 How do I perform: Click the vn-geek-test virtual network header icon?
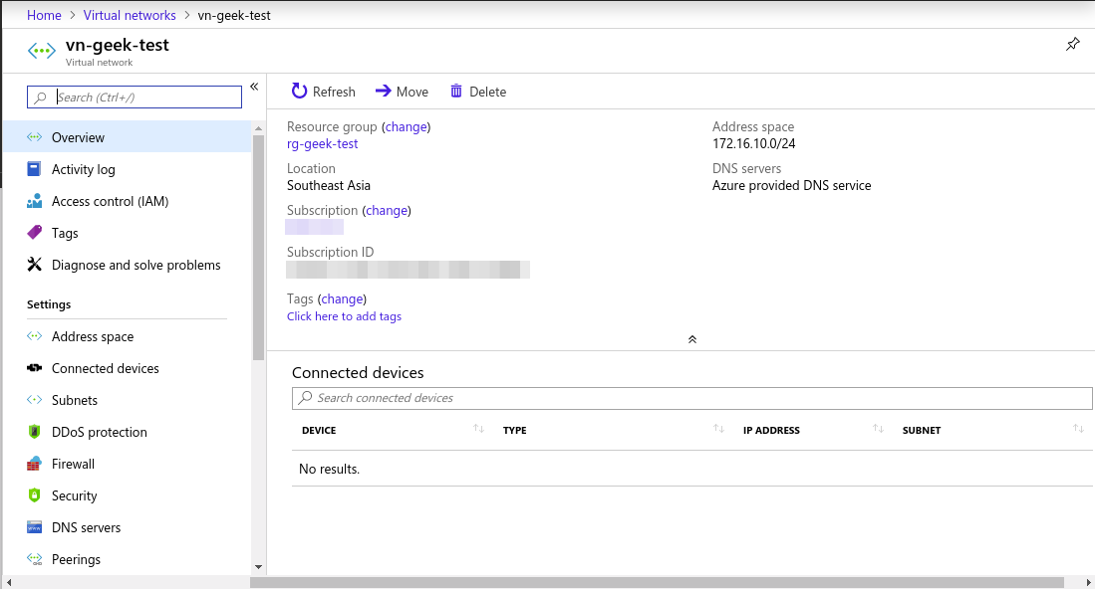pos(41,51)
